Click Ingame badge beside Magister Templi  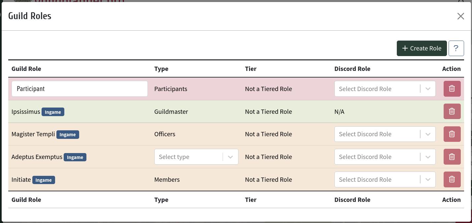coord(68,135)
